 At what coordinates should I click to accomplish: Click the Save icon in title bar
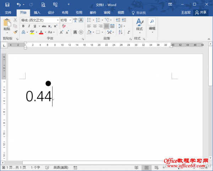coord(7,5)
